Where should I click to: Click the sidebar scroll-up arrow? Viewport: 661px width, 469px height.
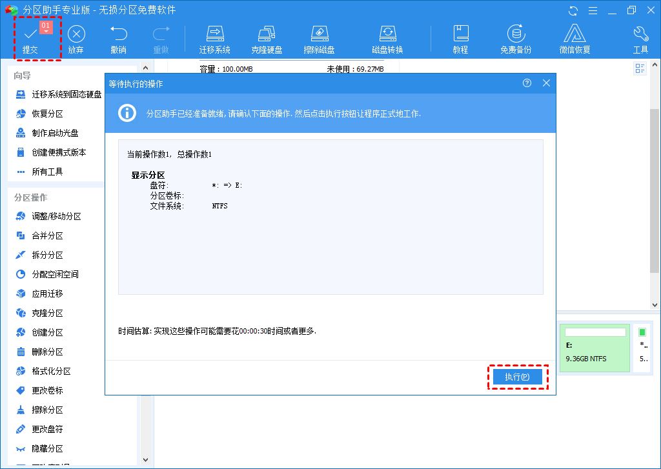[x=146, y=68]
